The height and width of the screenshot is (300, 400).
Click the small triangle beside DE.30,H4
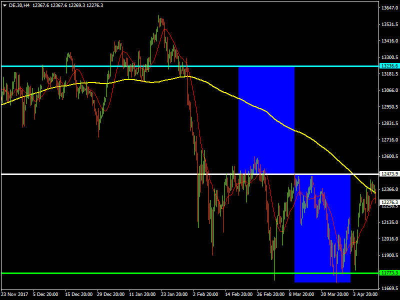[4, 4]
